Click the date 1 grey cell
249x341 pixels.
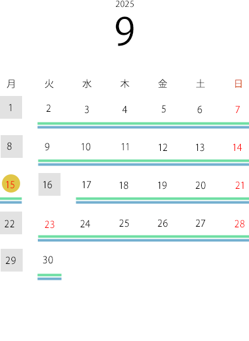tap(11, 107)
